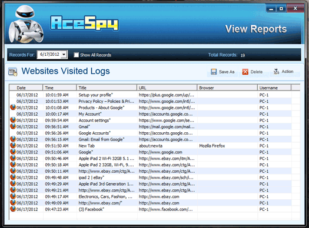This screenshot has width=309, height=228.
Task: Click the red Delete X icon
Action: [x=245, y=72]
